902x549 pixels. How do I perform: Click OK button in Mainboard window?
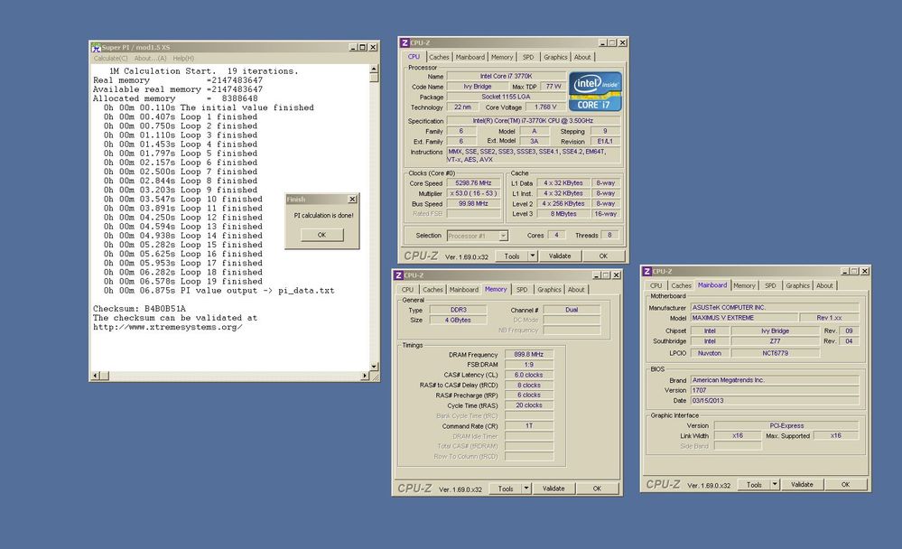click(x=846, y=485)
